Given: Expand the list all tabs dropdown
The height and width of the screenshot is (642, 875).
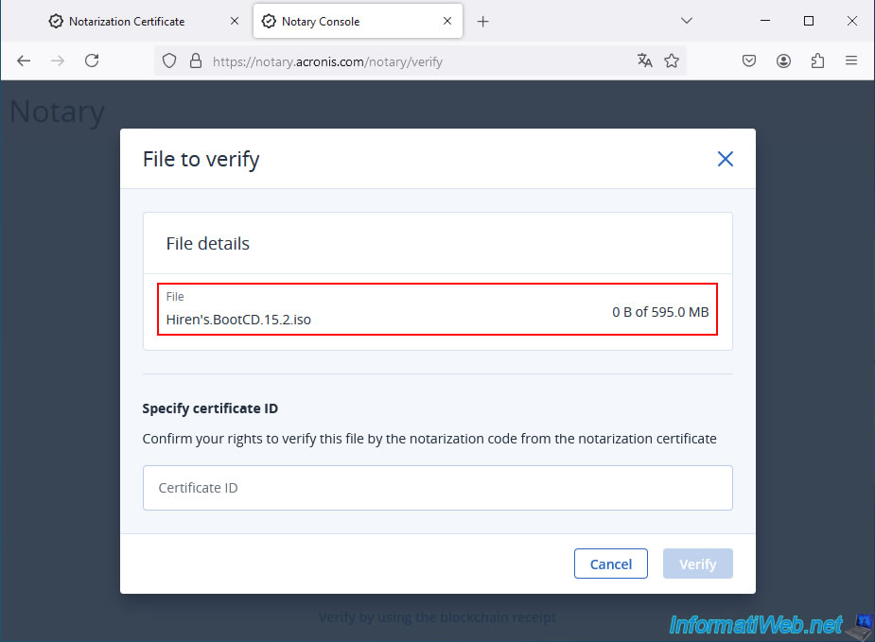Looking at the screenshot, I should (x=687, y=21).
